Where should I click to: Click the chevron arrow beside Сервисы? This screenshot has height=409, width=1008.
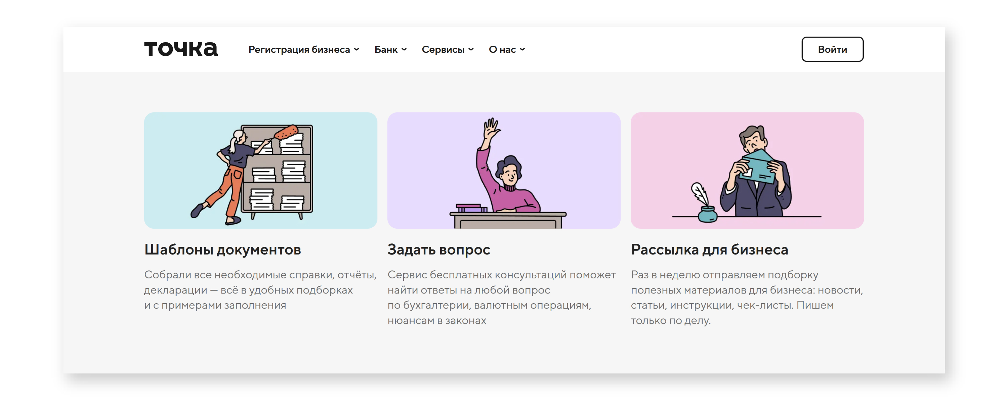click(471, 50)
